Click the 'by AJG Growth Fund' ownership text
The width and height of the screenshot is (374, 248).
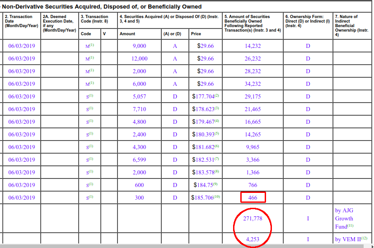click(344, 219)
